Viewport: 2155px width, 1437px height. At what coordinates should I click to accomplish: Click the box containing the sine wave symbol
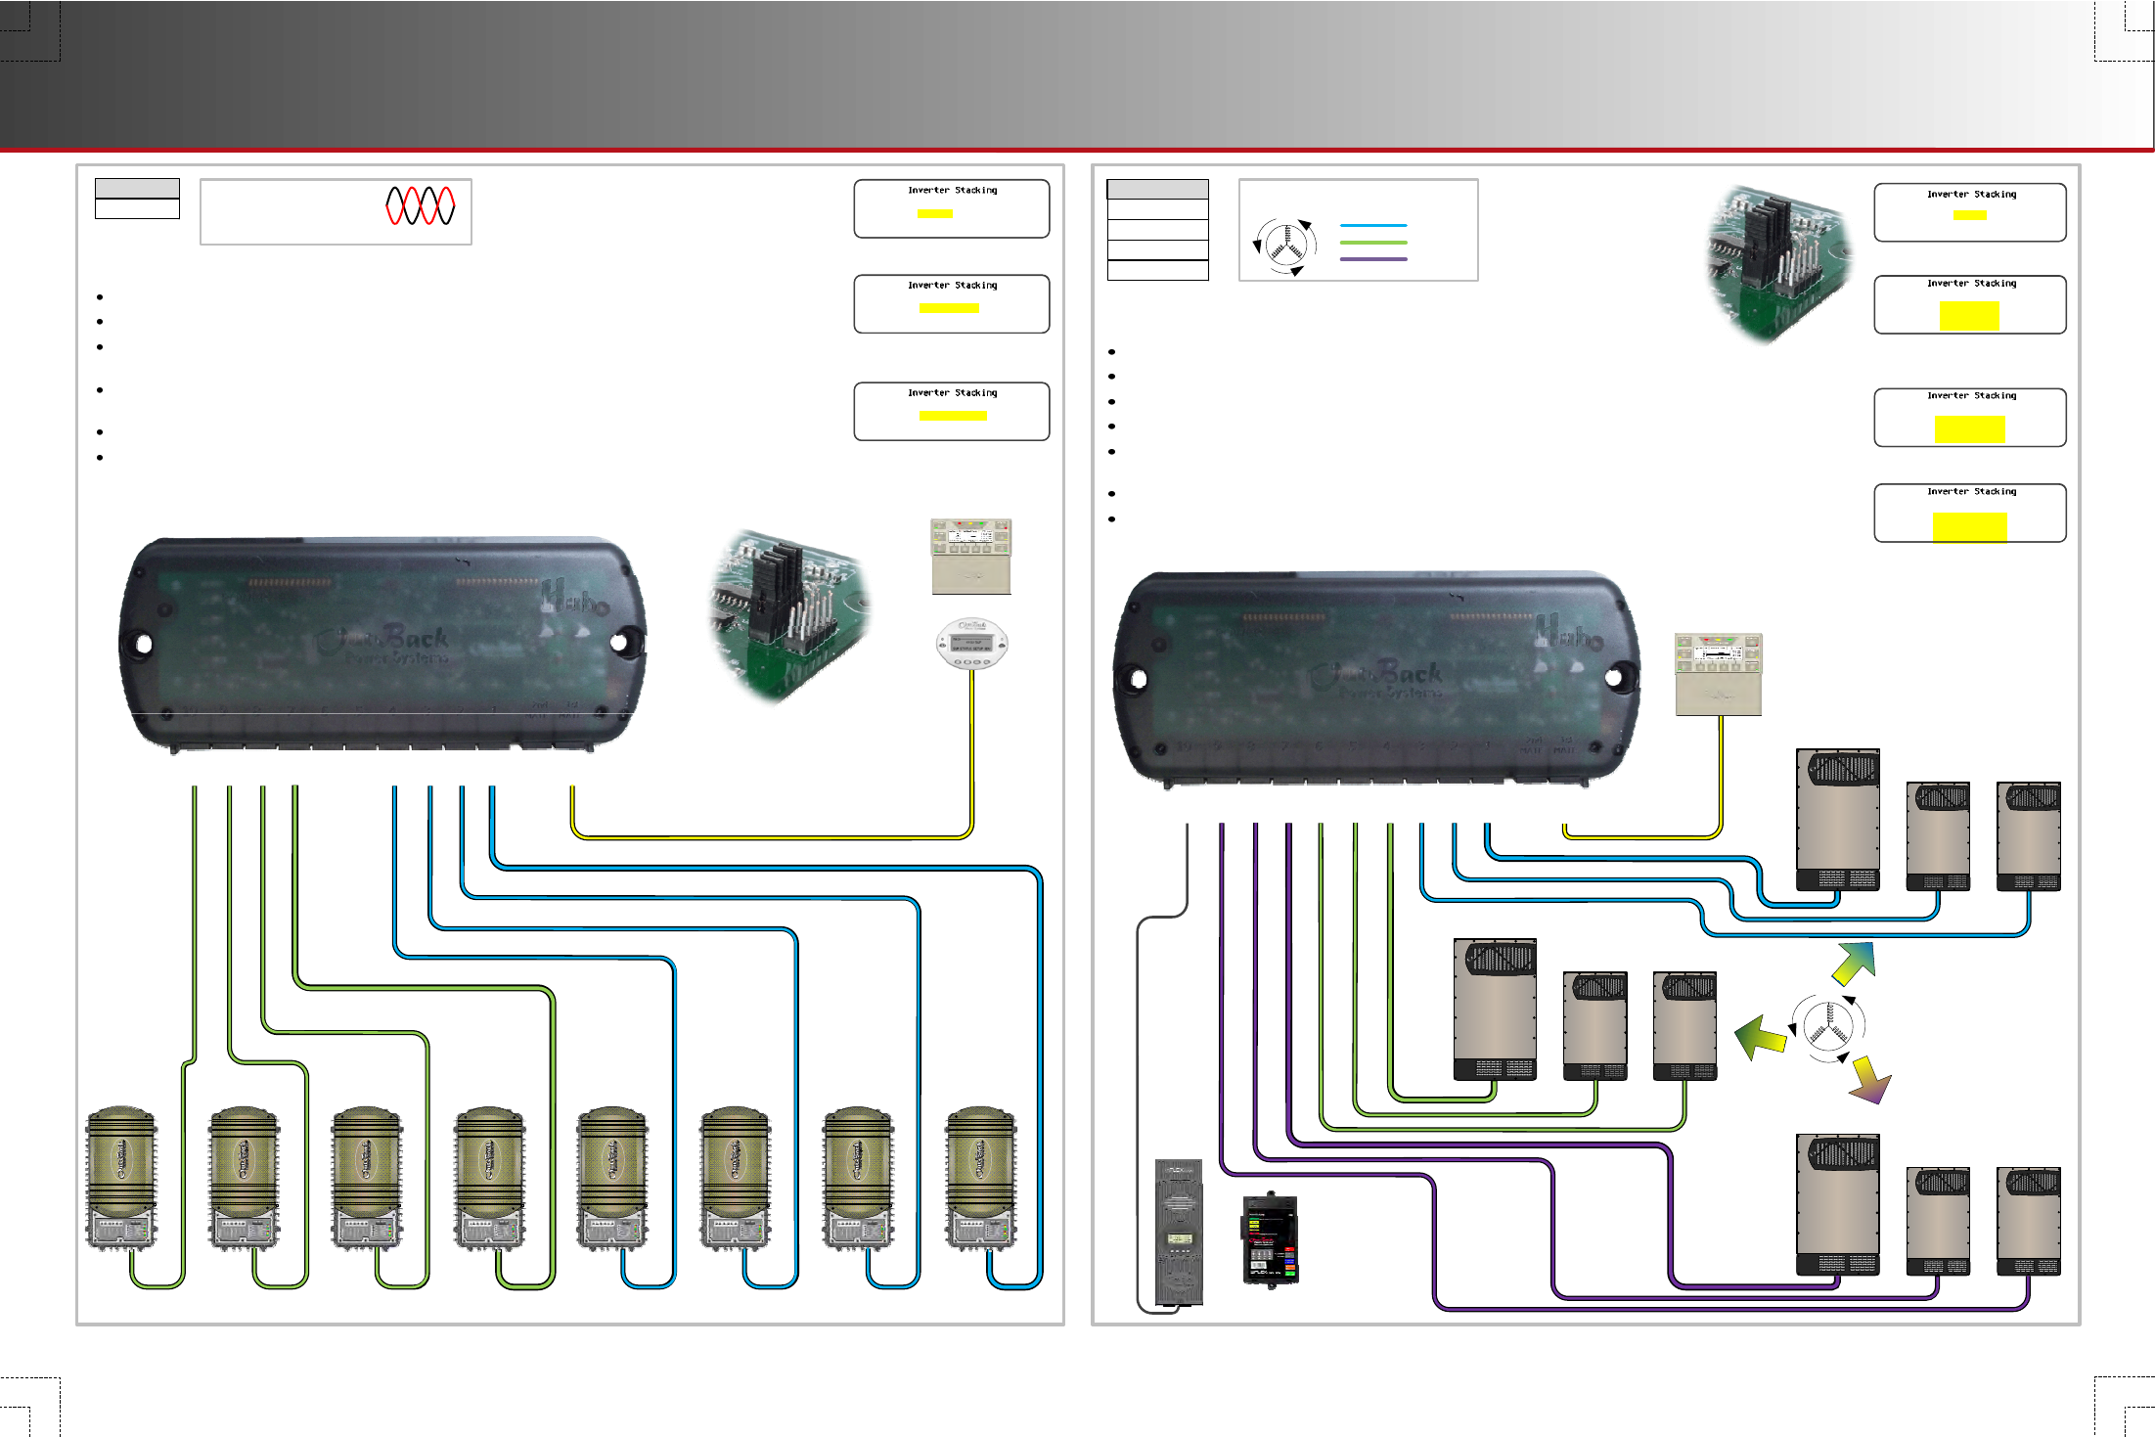click(336, 211)
